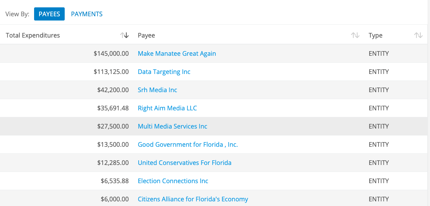Screen dimensions: 430x206
Task: Open United Conservatives For Florida link
Action: [x=184, y=163]
